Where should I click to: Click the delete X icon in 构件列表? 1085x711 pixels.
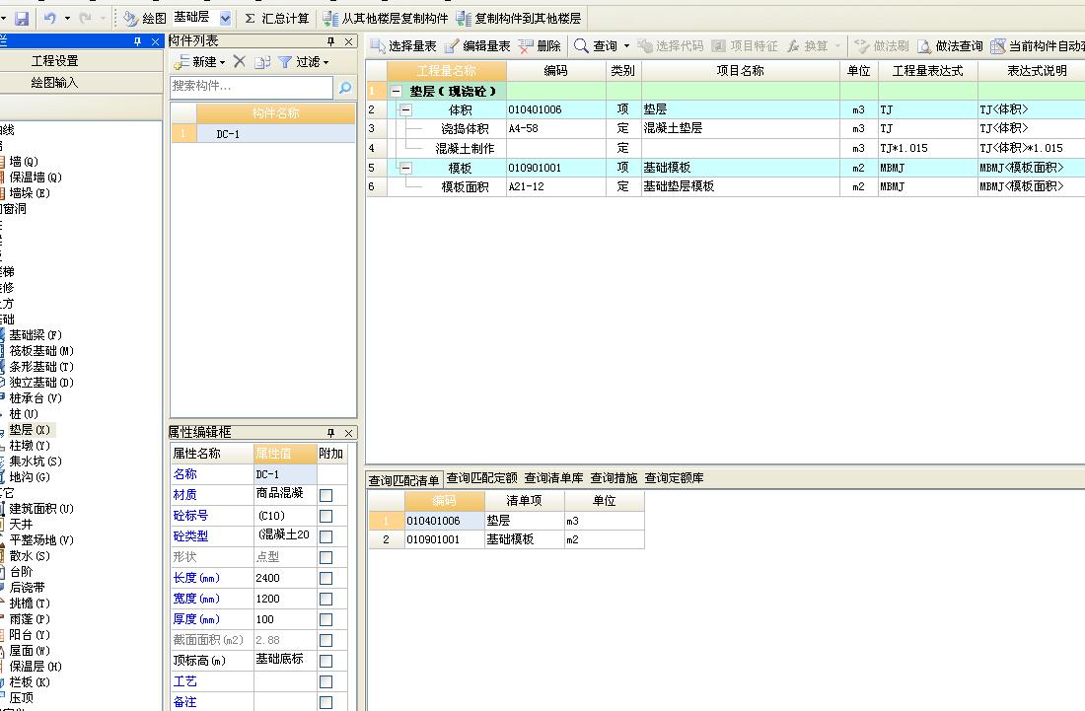240,61
